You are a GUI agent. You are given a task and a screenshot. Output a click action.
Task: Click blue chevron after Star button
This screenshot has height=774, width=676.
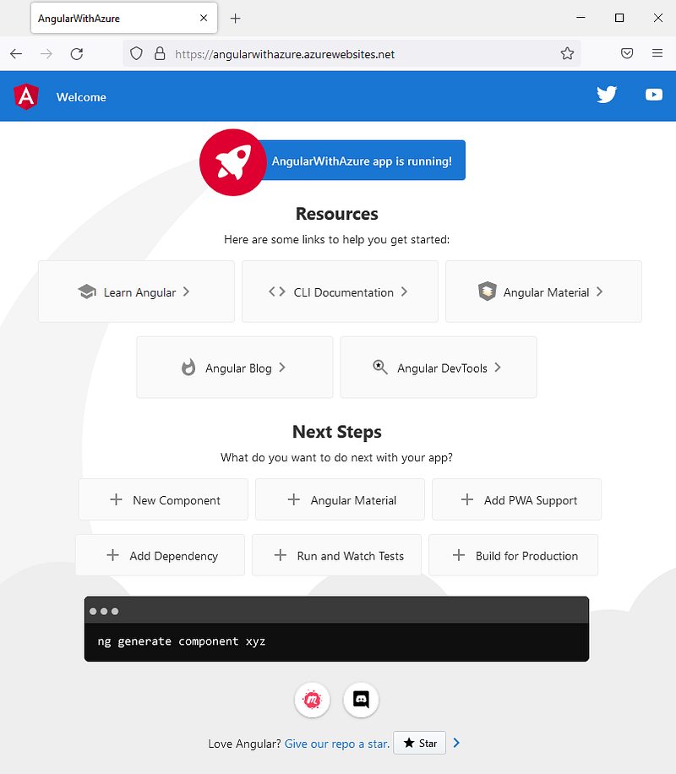[456, 743]
